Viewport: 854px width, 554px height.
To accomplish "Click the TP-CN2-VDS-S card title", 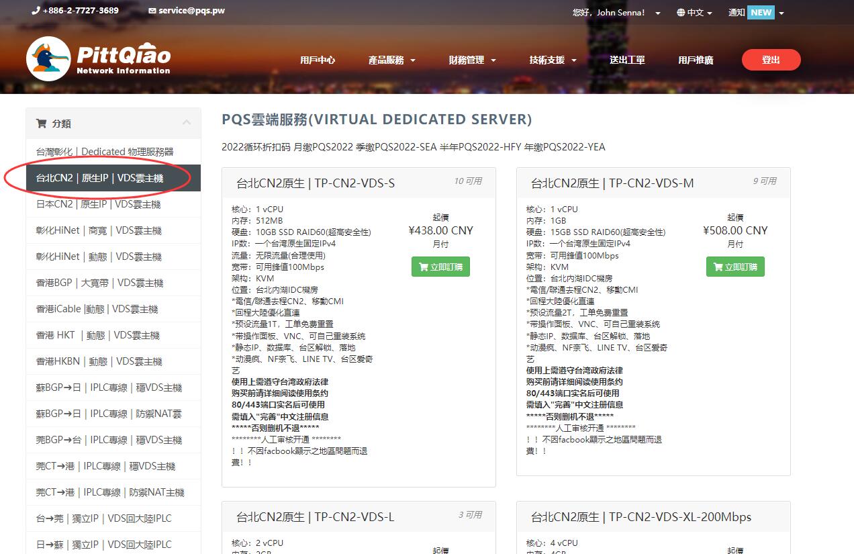I will 316,183.
